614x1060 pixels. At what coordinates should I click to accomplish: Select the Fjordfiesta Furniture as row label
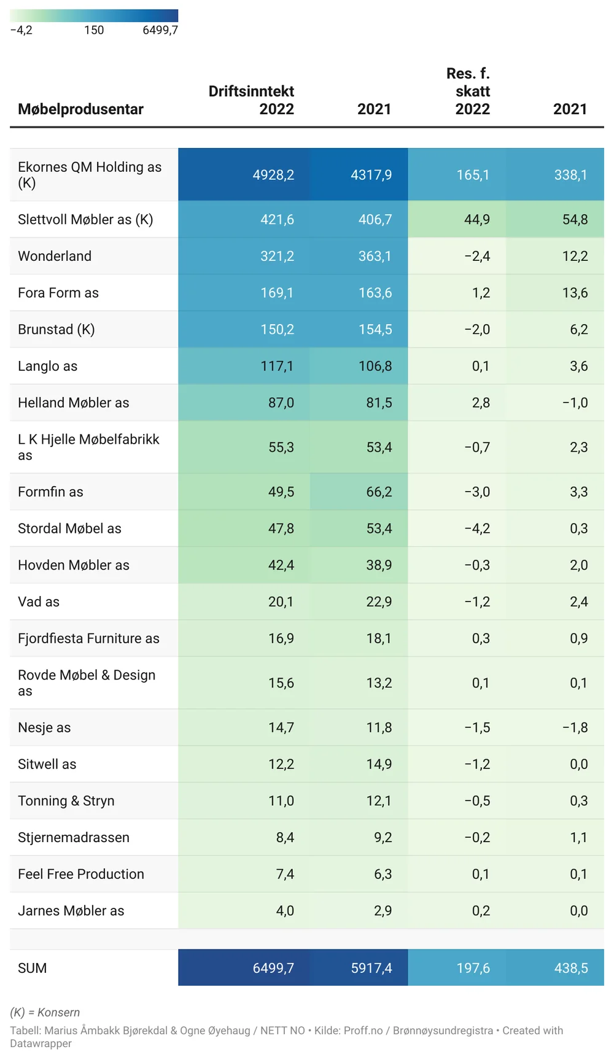click(88, 638)
